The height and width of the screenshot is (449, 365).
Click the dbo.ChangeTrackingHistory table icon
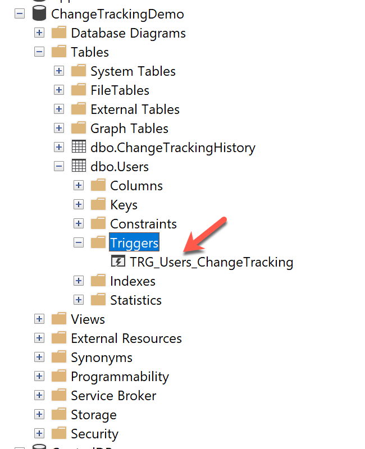[x=79, y=148]
